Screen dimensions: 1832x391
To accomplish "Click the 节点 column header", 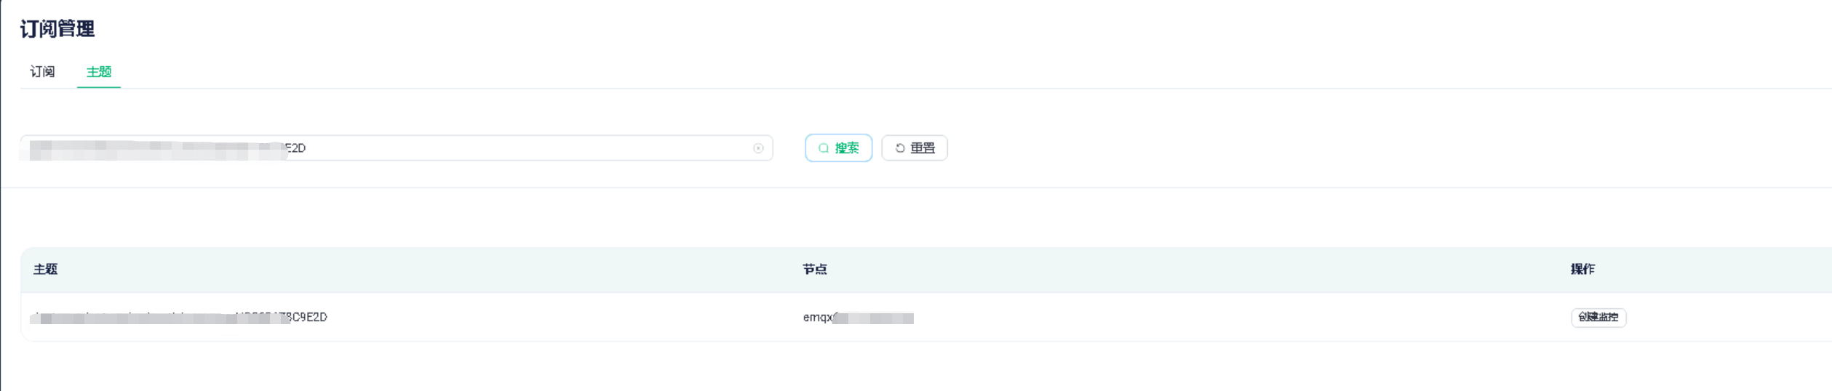I will click(814, 270).
